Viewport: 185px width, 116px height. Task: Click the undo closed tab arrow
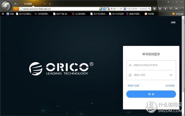pyautogui.click(x=16, y=4)
